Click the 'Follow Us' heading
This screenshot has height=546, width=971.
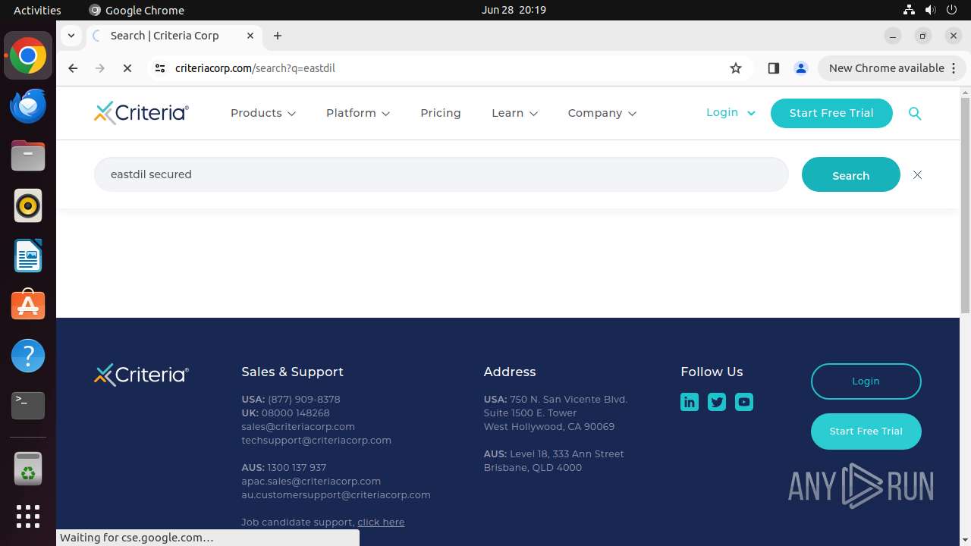712,372
